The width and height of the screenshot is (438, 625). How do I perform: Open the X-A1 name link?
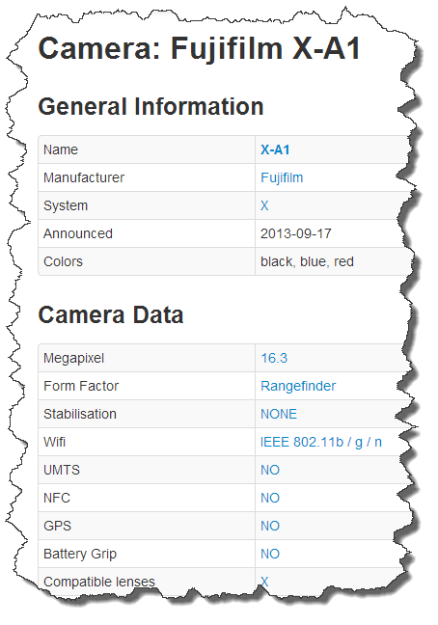tap(275, 149)
